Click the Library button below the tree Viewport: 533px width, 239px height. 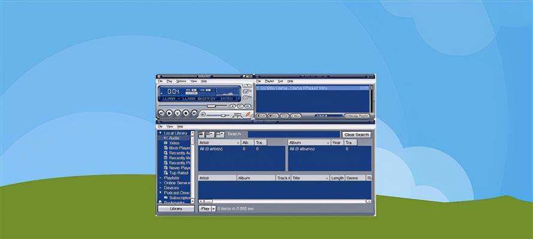(175, 209)
